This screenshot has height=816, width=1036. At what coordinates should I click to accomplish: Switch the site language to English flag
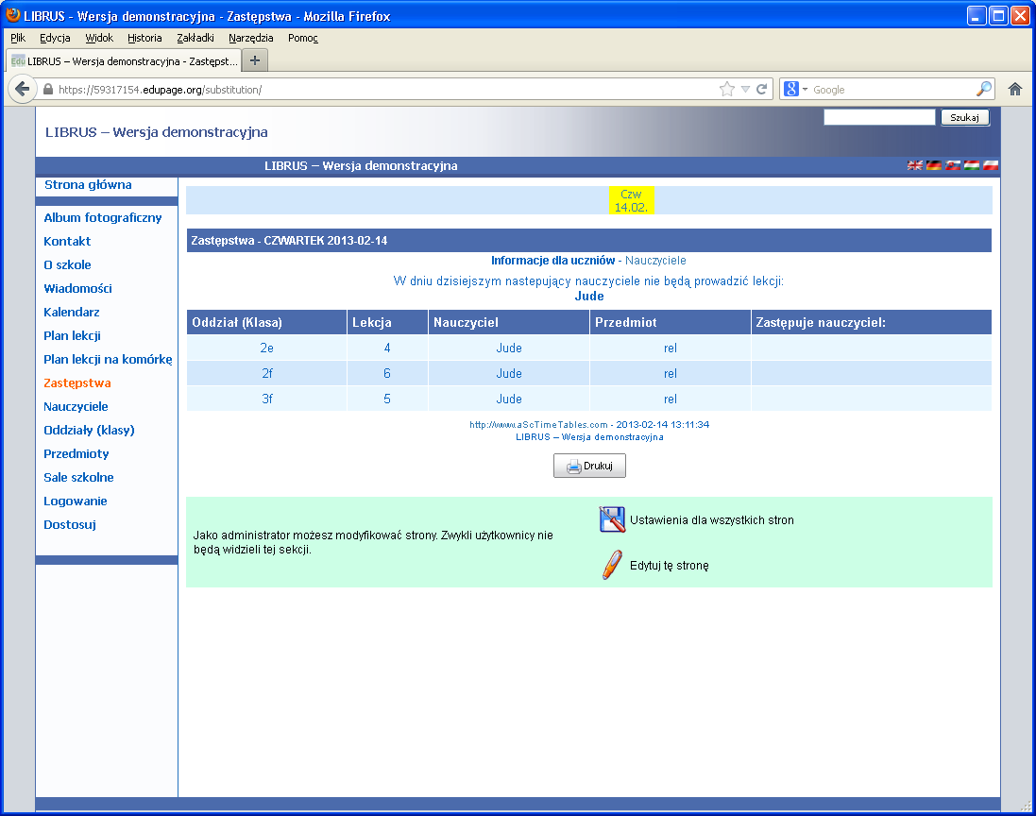point(914,165)
